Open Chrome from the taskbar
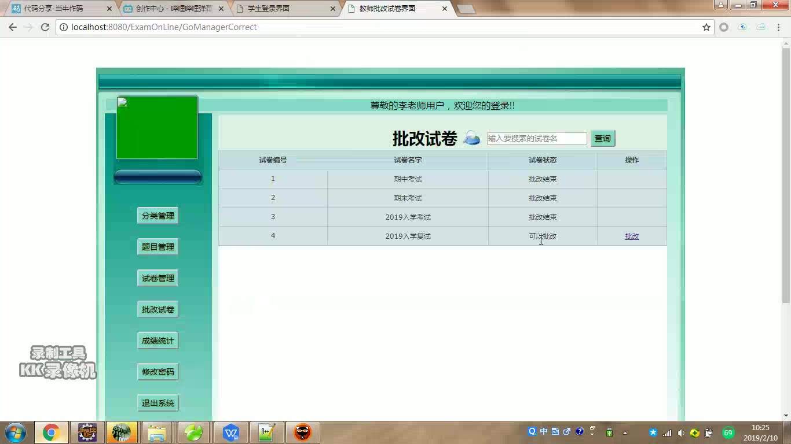This screenshot has width=791, height=444. pos(52,432)
